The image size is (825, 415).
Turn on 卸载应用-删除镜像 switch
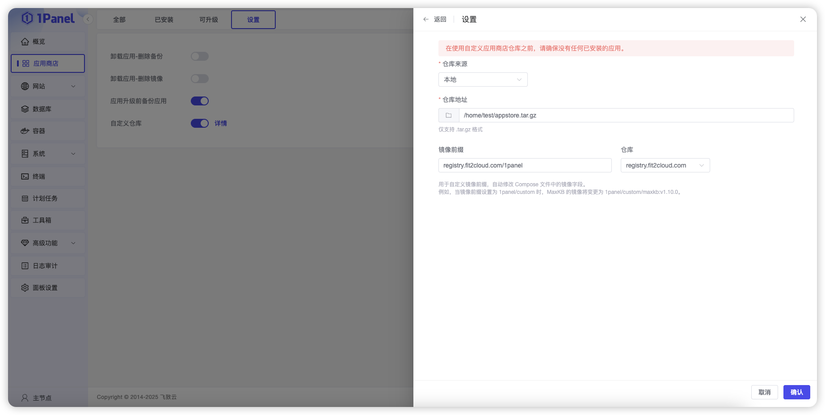(200, 78)
